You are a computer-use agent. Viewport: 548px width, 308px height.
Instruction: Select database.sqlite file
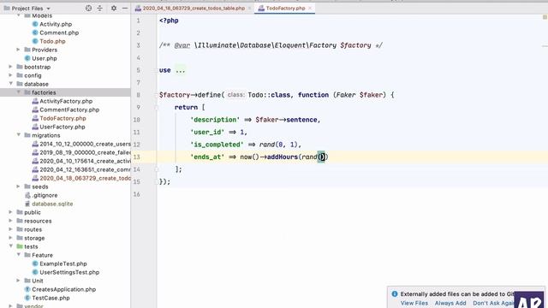point(52,204)
